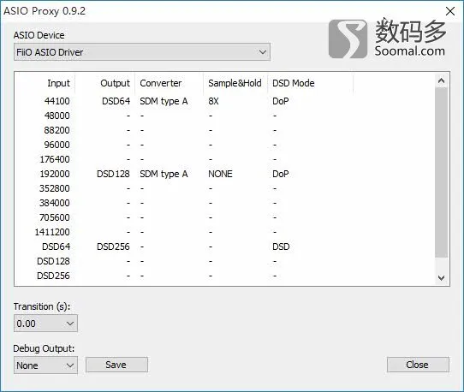Select the DSD64 input row
This screenshot has width=464, height=392.
coord(224,246)
